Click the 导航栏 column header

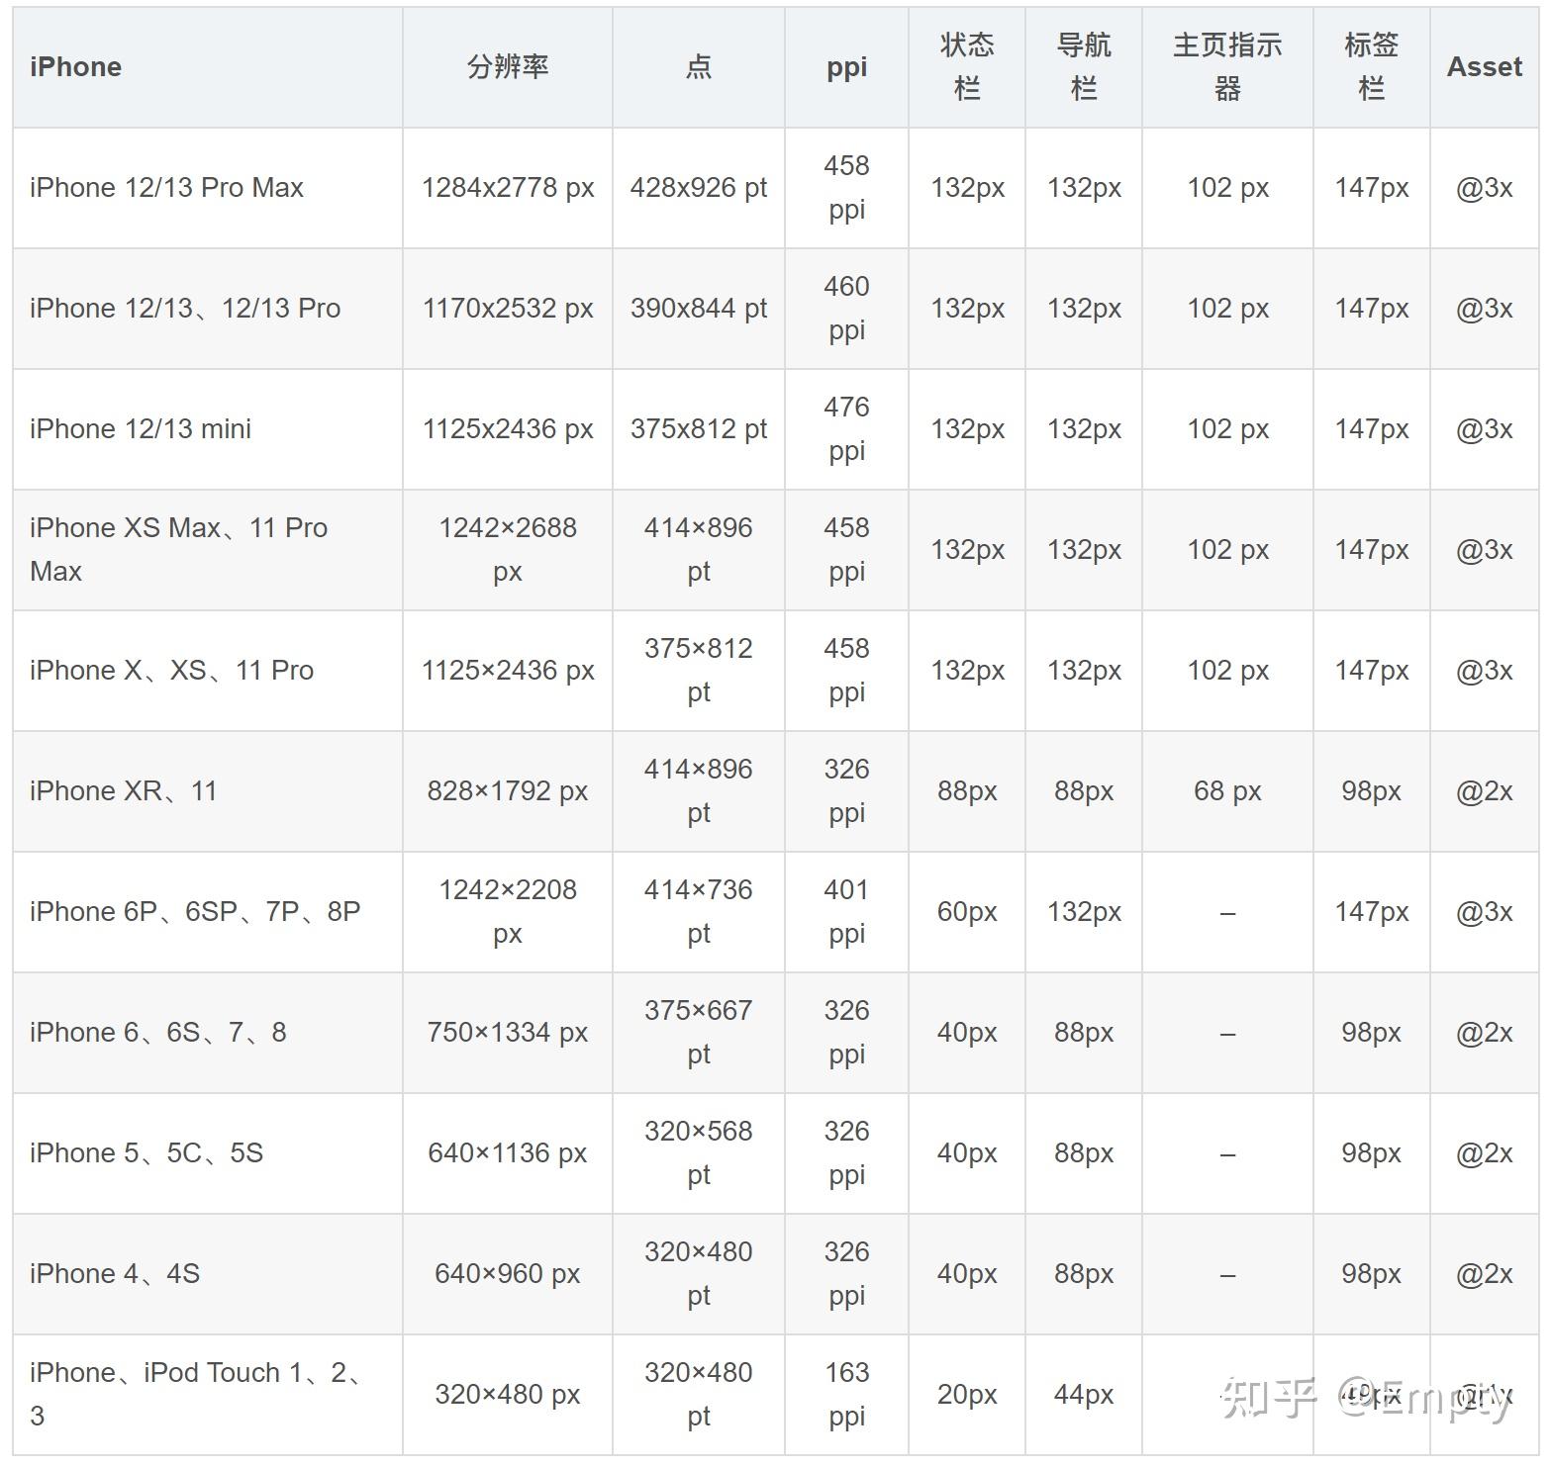[1084, 67]
